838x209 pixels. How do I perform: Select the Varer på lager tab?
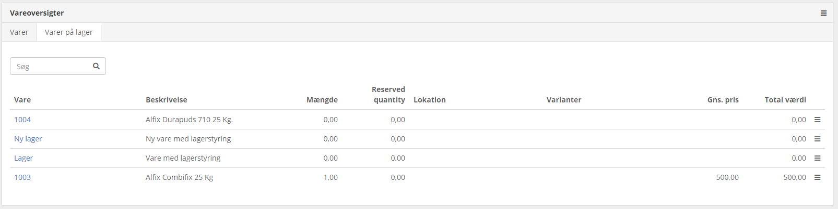point(69,32)
